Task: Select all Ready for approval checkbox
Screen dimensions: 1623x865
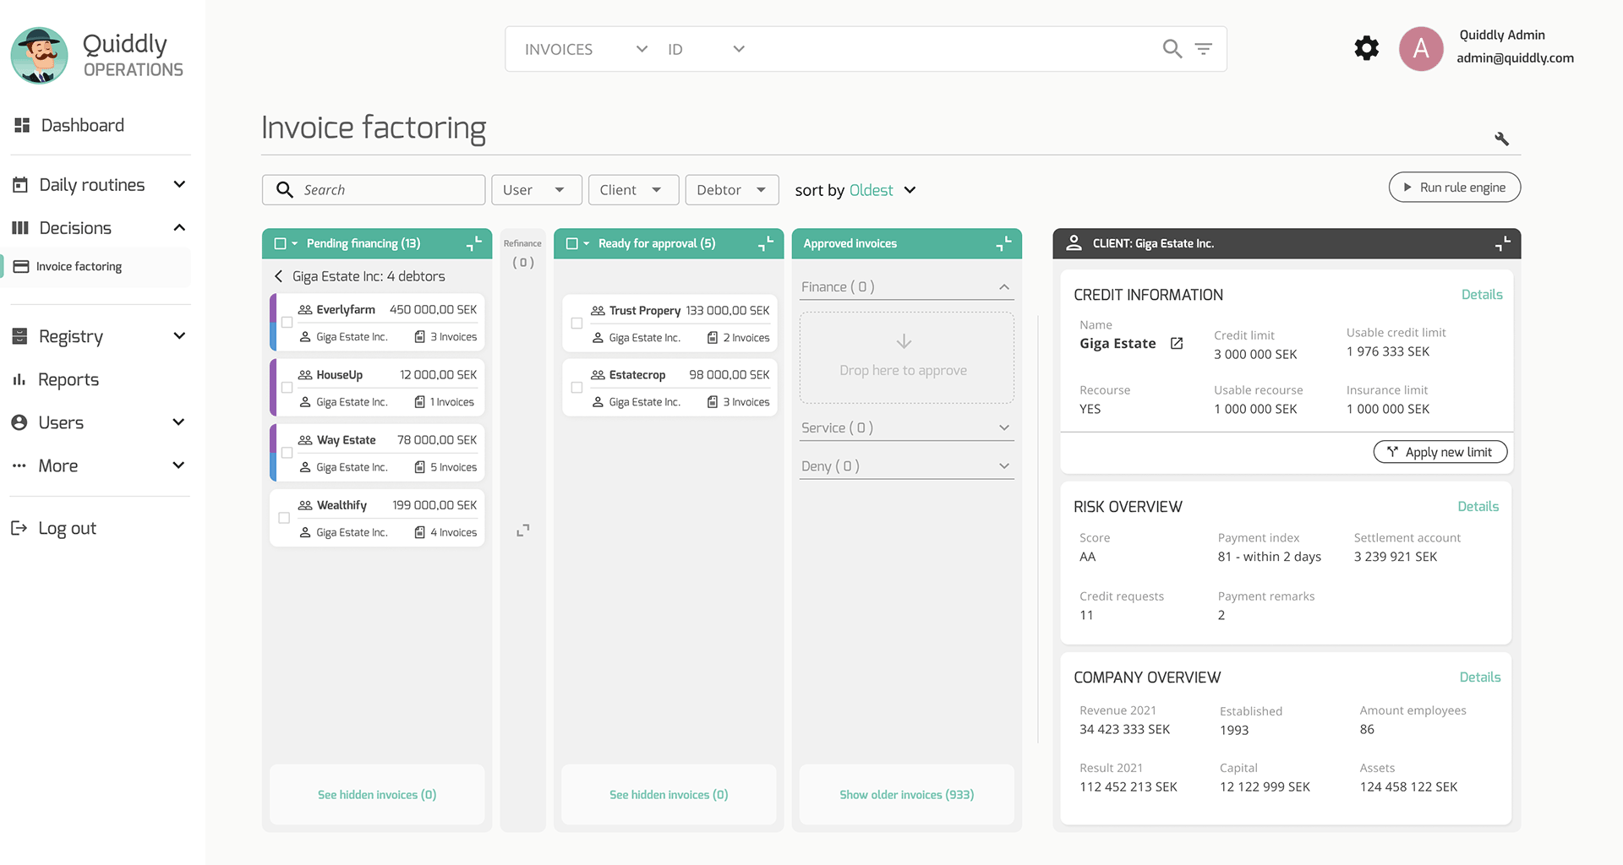Action: pyautogui.click(x=572, y=243)
